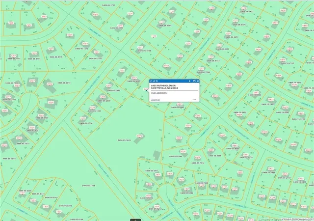Select address label 6972 on large parcel

click(x=139, y=136)
